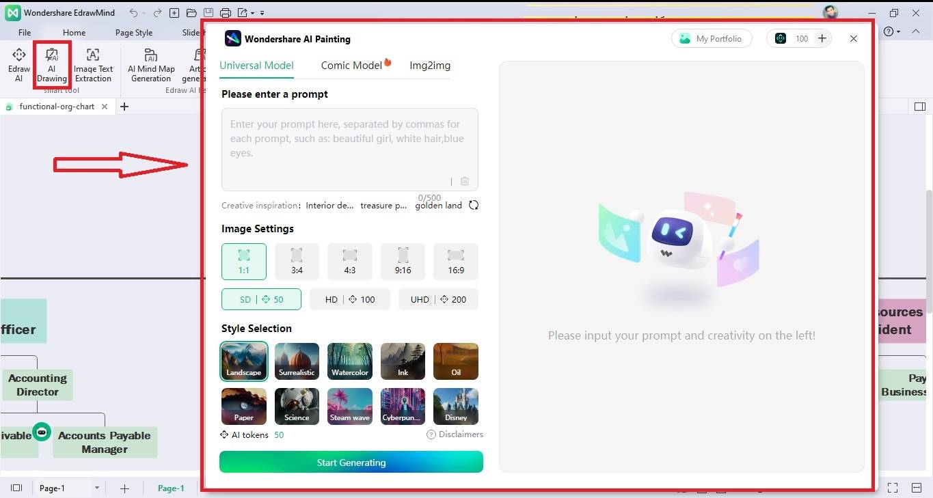Switch to the Page Style tab
Viewport: 933px width, 498px height.
[134, 32]
